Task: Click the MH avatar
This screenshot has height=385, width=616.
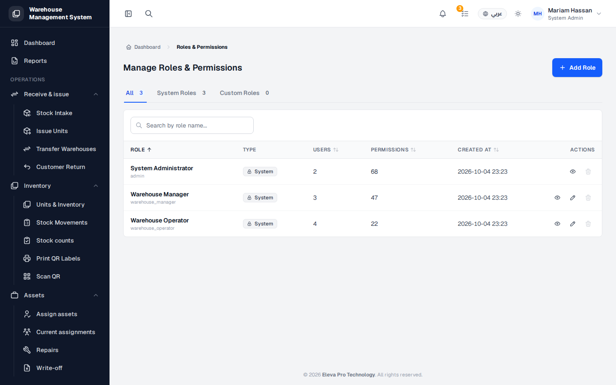Action: tap(538, 14)
